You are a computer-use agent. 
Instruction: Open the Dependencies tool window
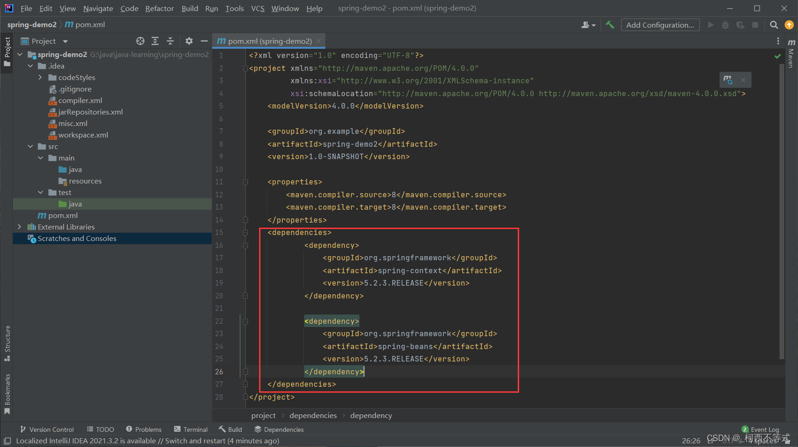click(x=279, y=430)
